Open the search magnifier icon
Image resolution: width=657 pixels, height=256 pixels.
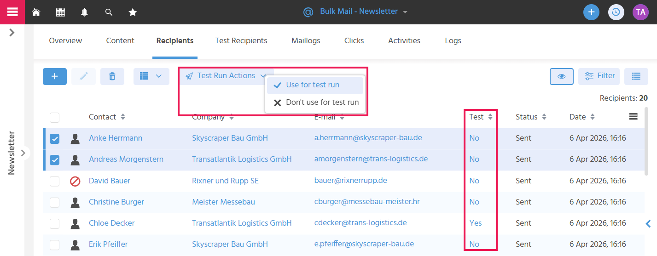[x=109, y=12]
